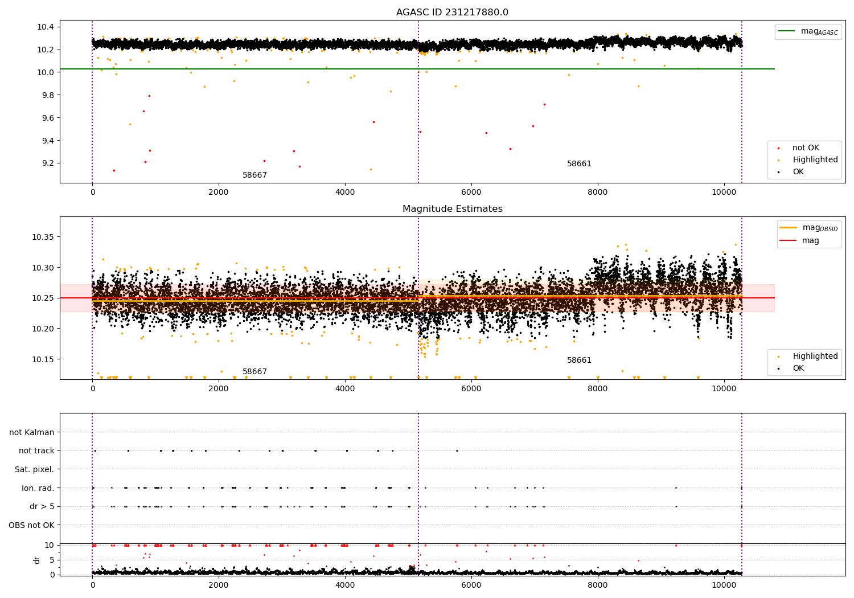
Task: Click the '58667' annotation in the Magnitude Estimates plot
Action: pyautogui.click(x=254, y=372)
